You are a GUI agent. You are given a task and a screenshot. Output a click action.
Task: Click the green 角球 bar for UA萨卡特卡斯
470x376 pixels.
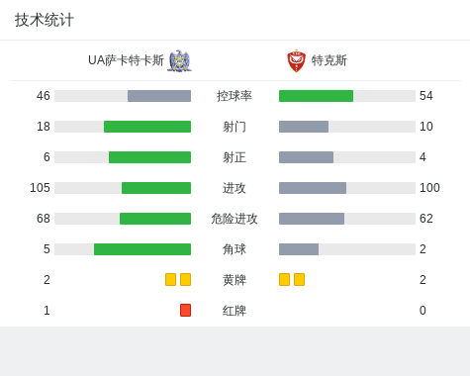coord(142,249)
